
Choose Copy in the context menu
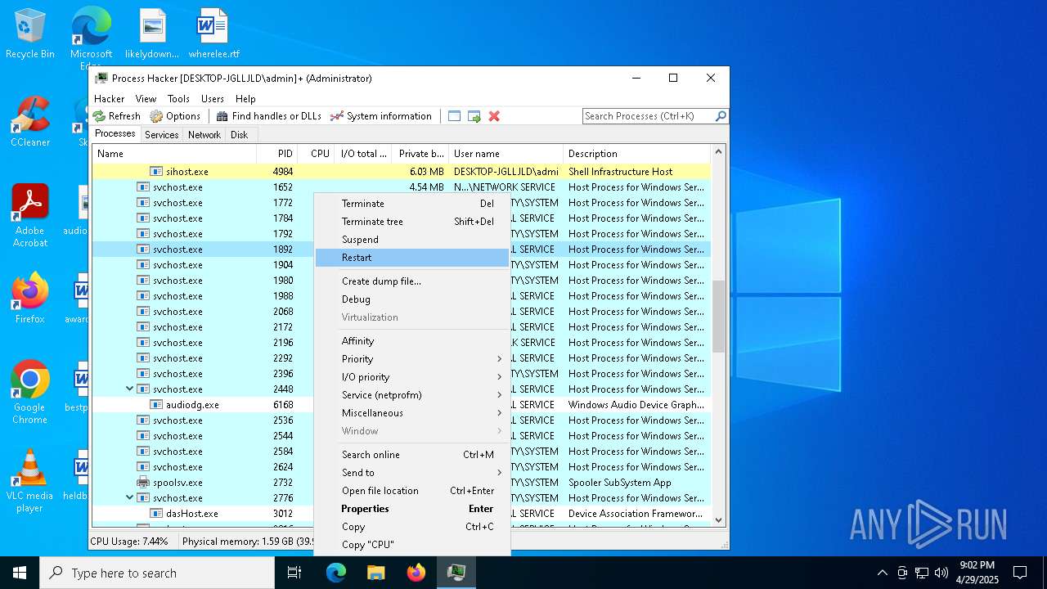[x=412, y=527]
